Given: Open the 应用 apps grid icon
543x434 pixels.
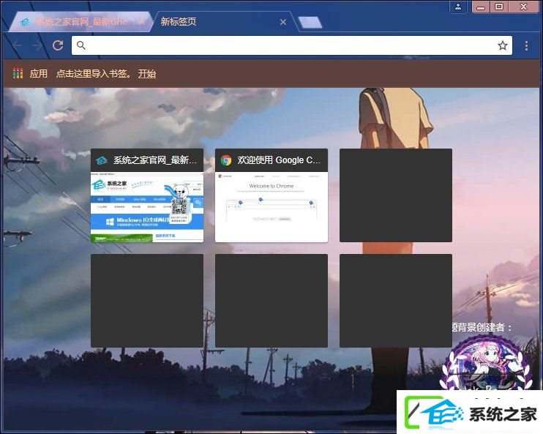Looking at the screenshot, I should pyautogui.click(x=18, y=73).
